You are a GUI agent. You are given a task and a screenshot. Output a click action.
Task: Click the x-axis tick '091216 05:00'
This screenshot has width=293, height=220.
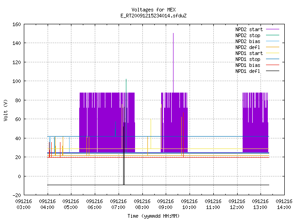pos(71,204)
